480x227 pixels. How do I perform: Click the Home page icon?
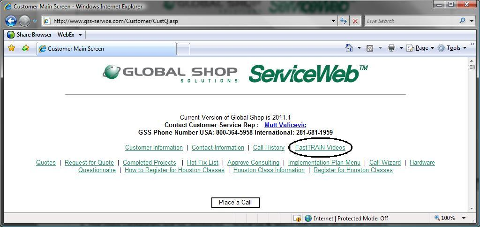[349, 48]
